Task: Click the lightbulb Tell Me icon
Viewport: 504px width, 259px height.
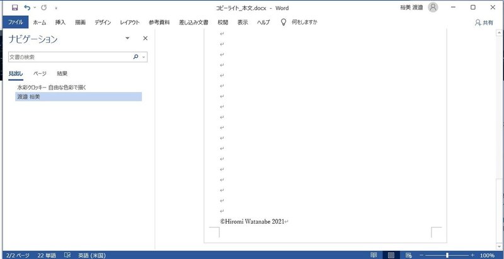Action: [283, 22]
